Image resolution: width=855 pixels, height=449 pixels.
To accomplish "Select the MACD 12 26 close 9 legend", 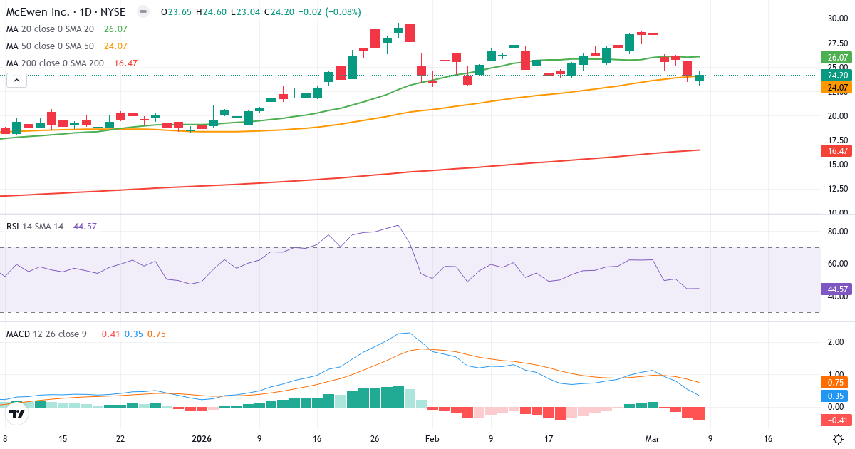I will click(46, 334).
